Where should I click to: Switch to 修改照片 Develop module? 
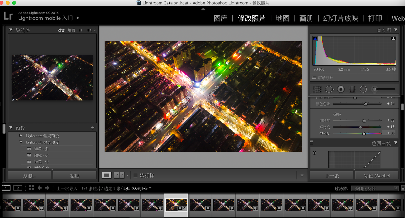tap(252, 18)
